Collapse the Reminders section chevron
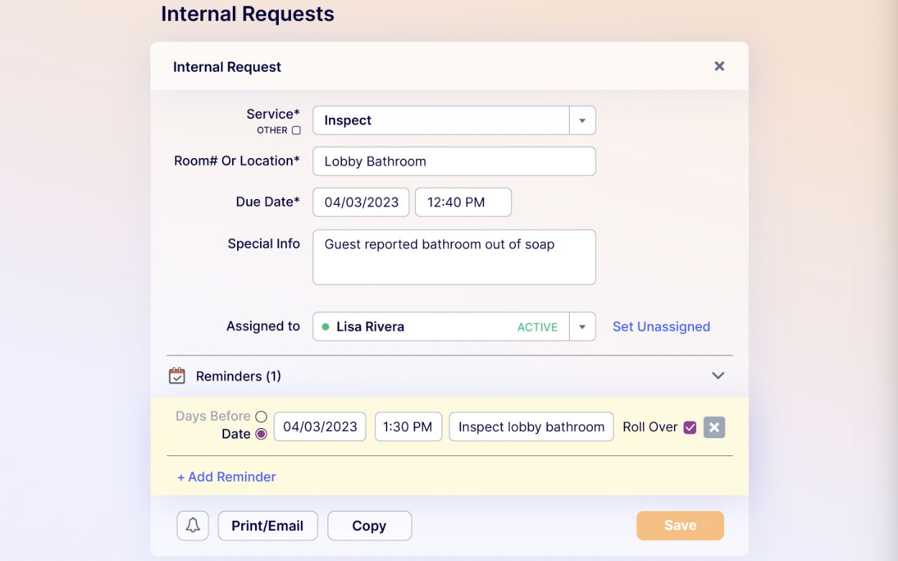Viewport: 898px width, 561px height. pyautogui.click(x=718, y=376)
